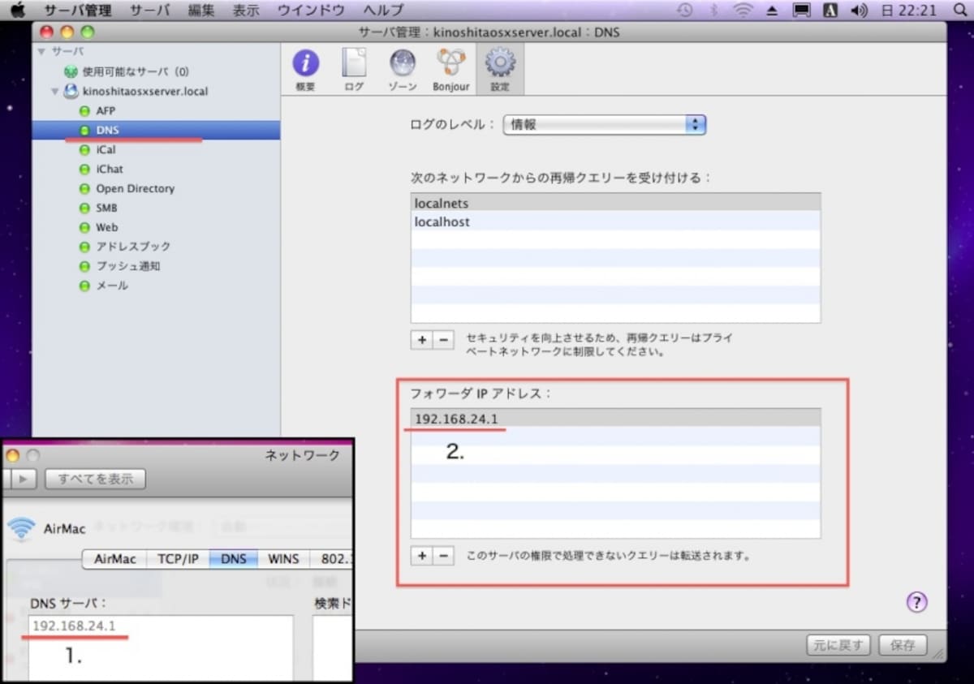
Task: Remove recursive query network with minus
Action: tap(443, 341)
